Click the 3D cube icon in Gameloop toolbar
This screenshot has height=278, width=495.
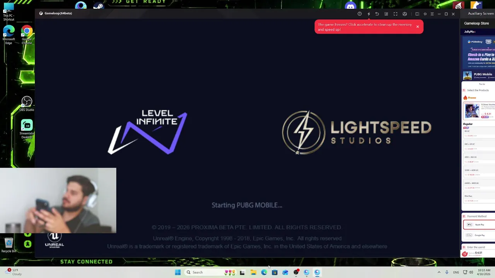pos(405,14)
